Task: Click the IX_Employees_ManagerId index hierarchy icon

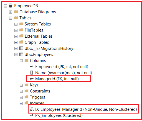Action: [x=32, y=109]
